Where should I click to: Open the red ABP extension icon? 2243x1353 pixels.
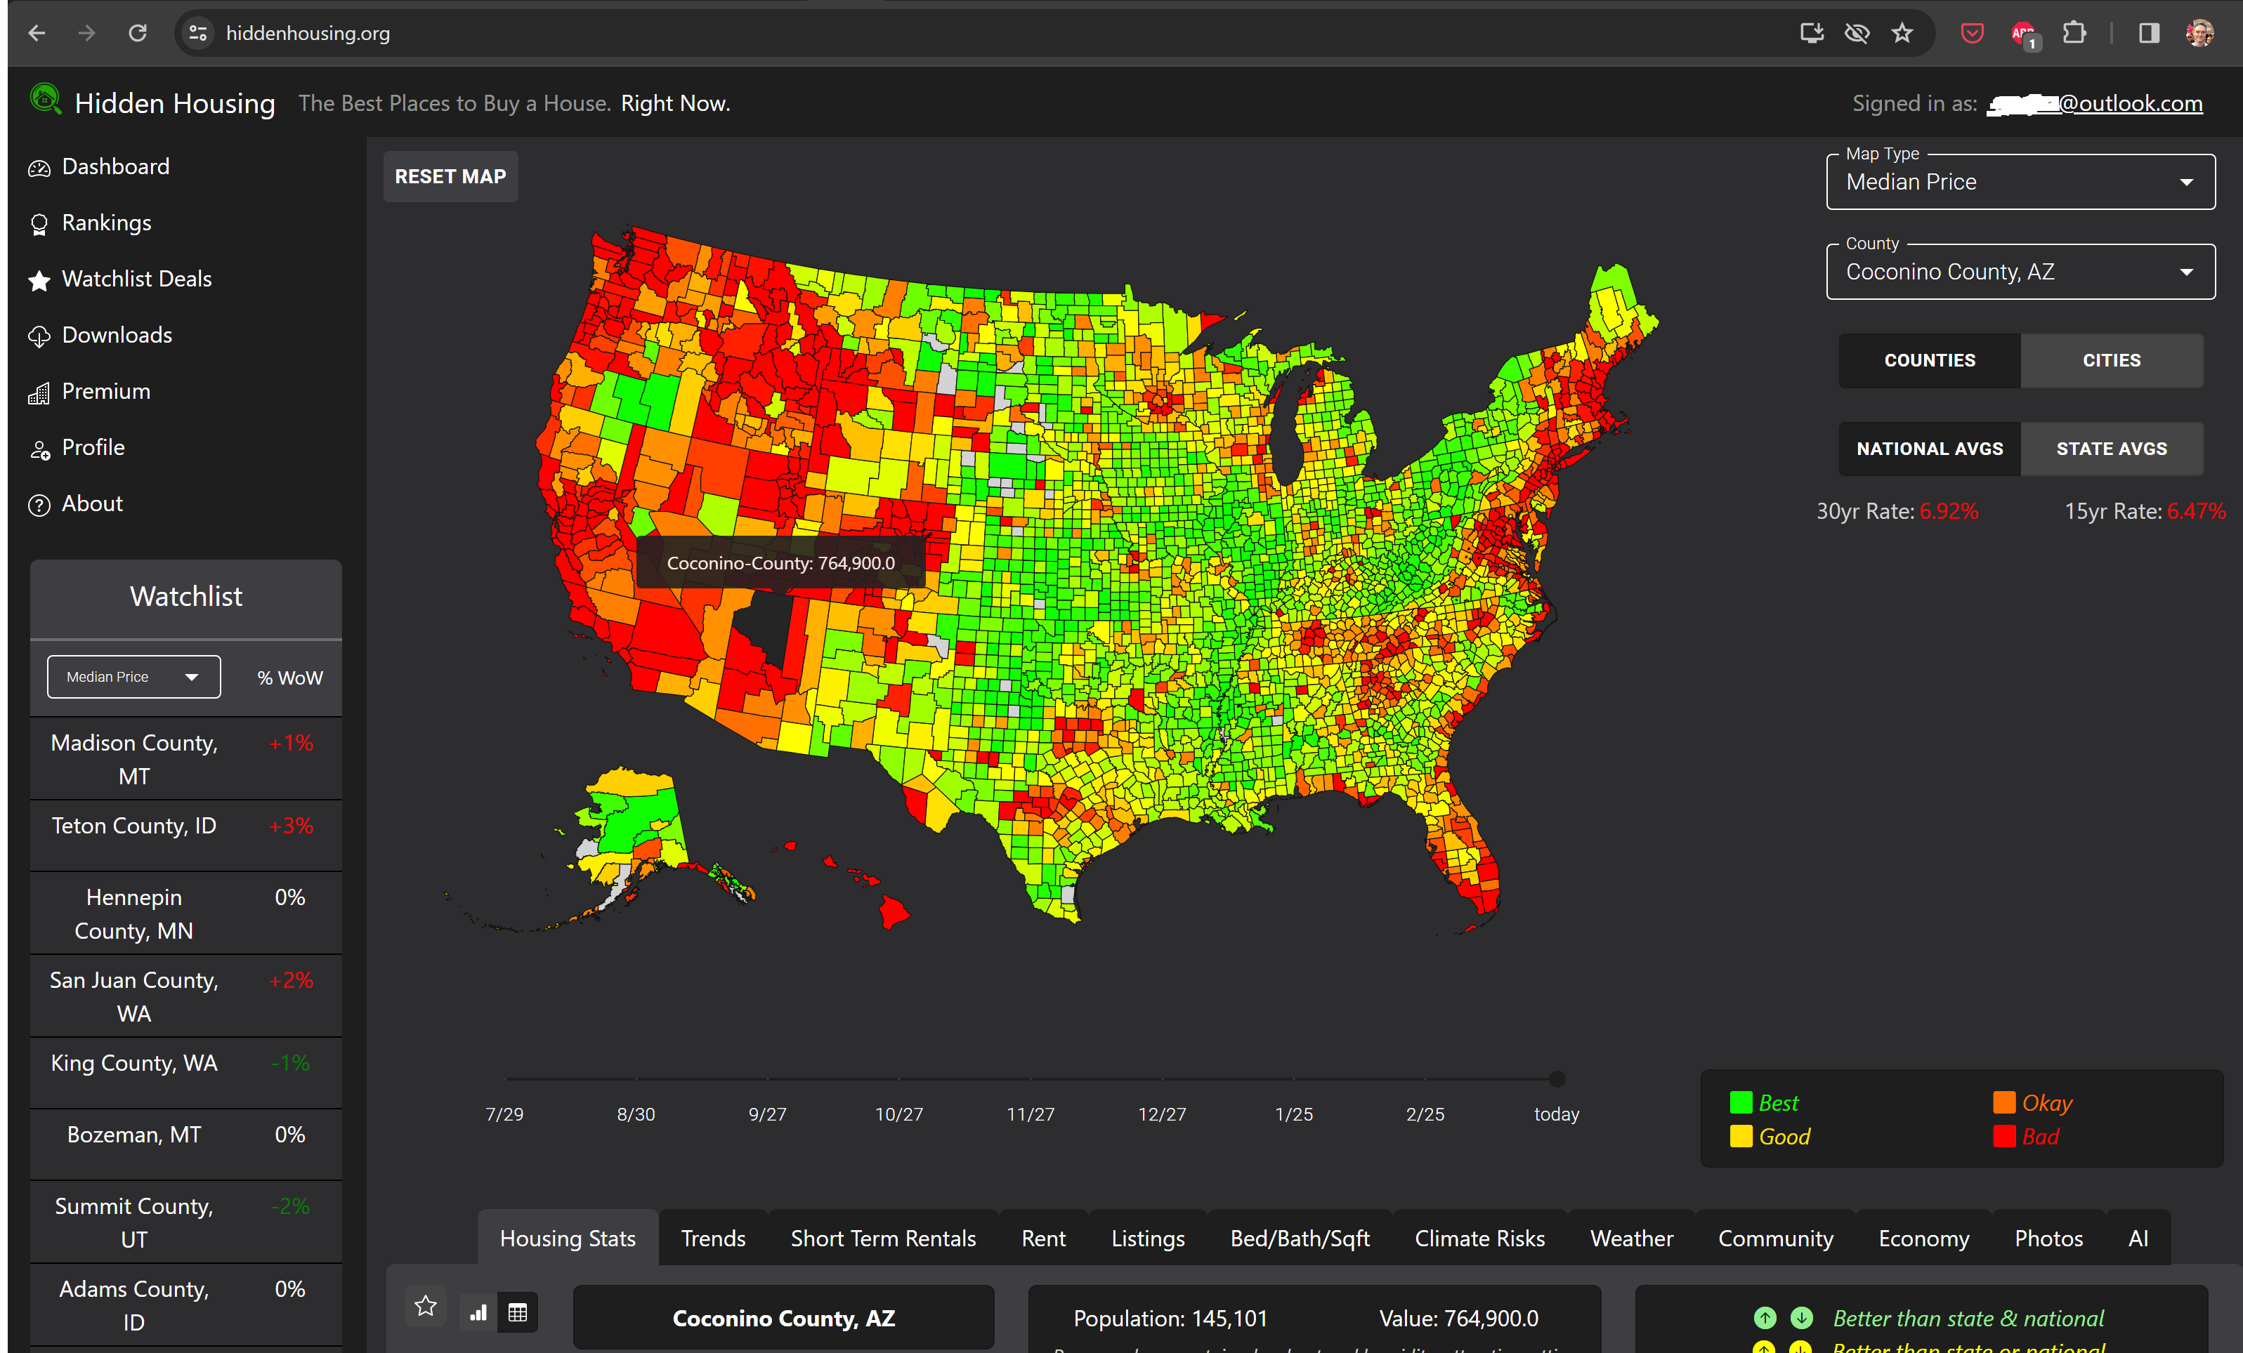tap(2024, 34)
